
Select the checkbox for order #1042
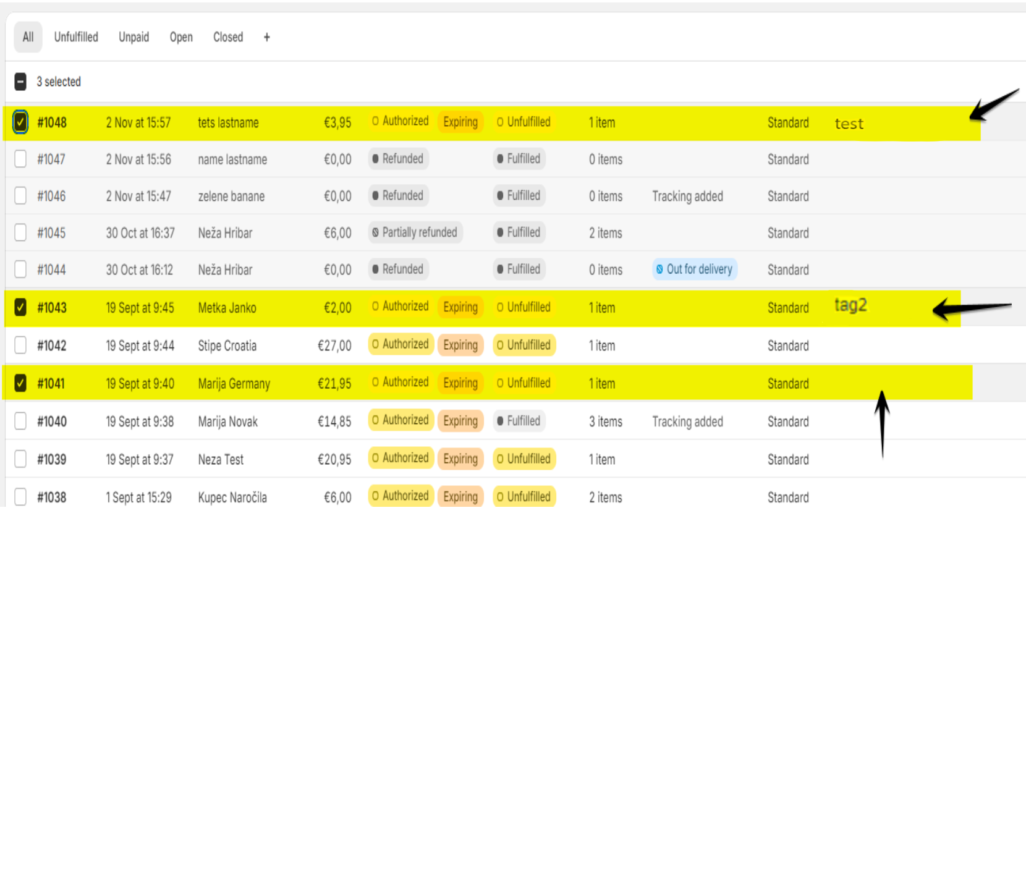(x=20, y=345)
